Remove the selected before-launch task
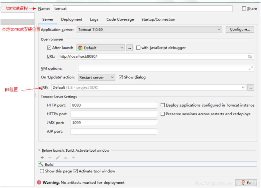 coord(50,158)
